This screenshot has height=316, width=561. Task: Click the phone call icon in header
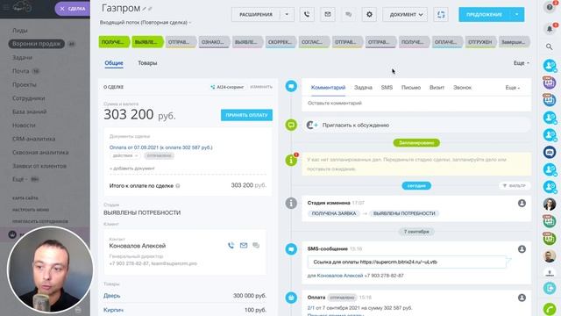pos(307,14)
